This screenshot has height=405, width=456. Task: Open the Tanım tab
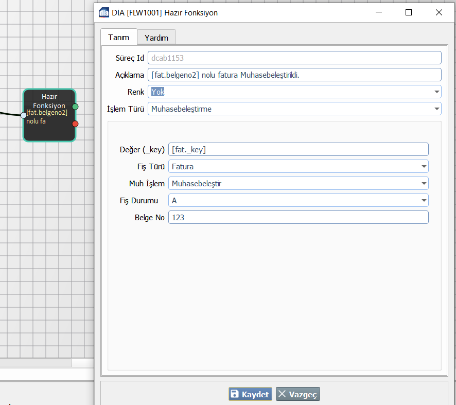118,38
